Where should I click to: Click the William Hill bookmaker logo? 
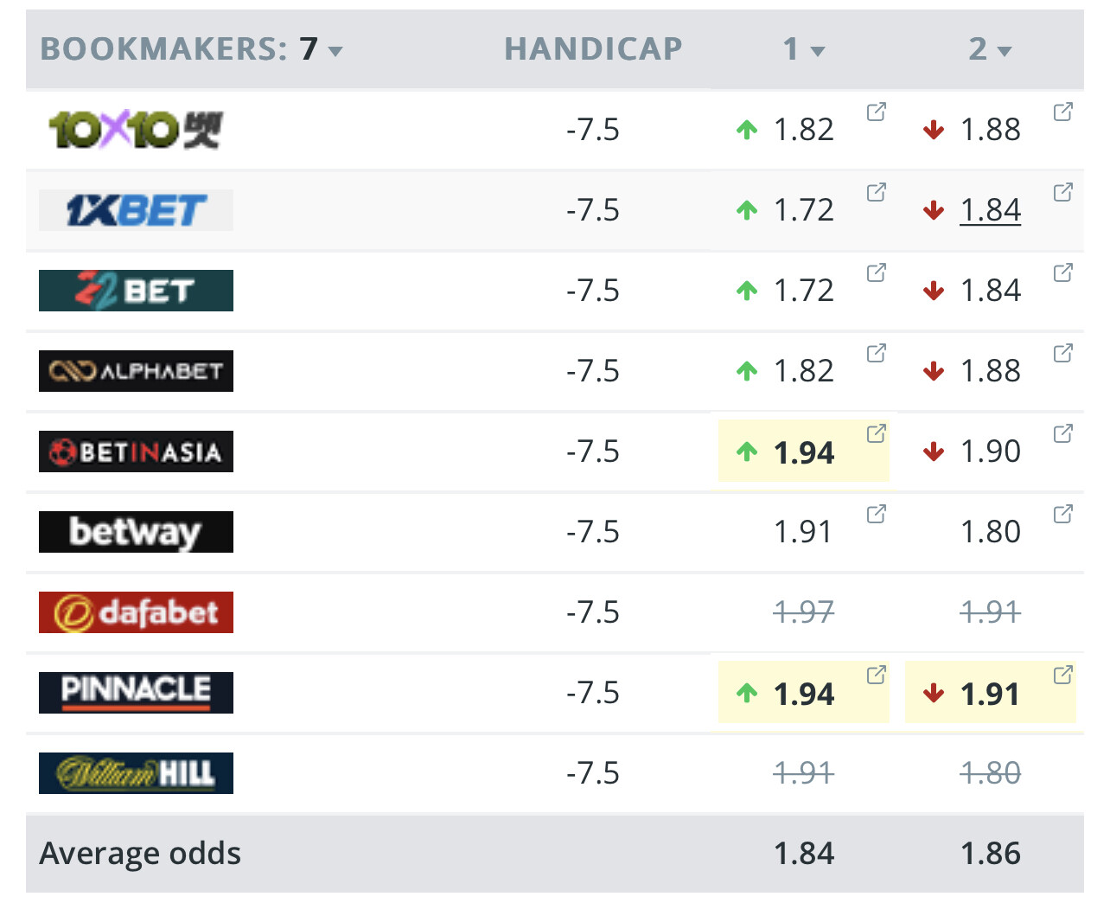tap(136, 773)
